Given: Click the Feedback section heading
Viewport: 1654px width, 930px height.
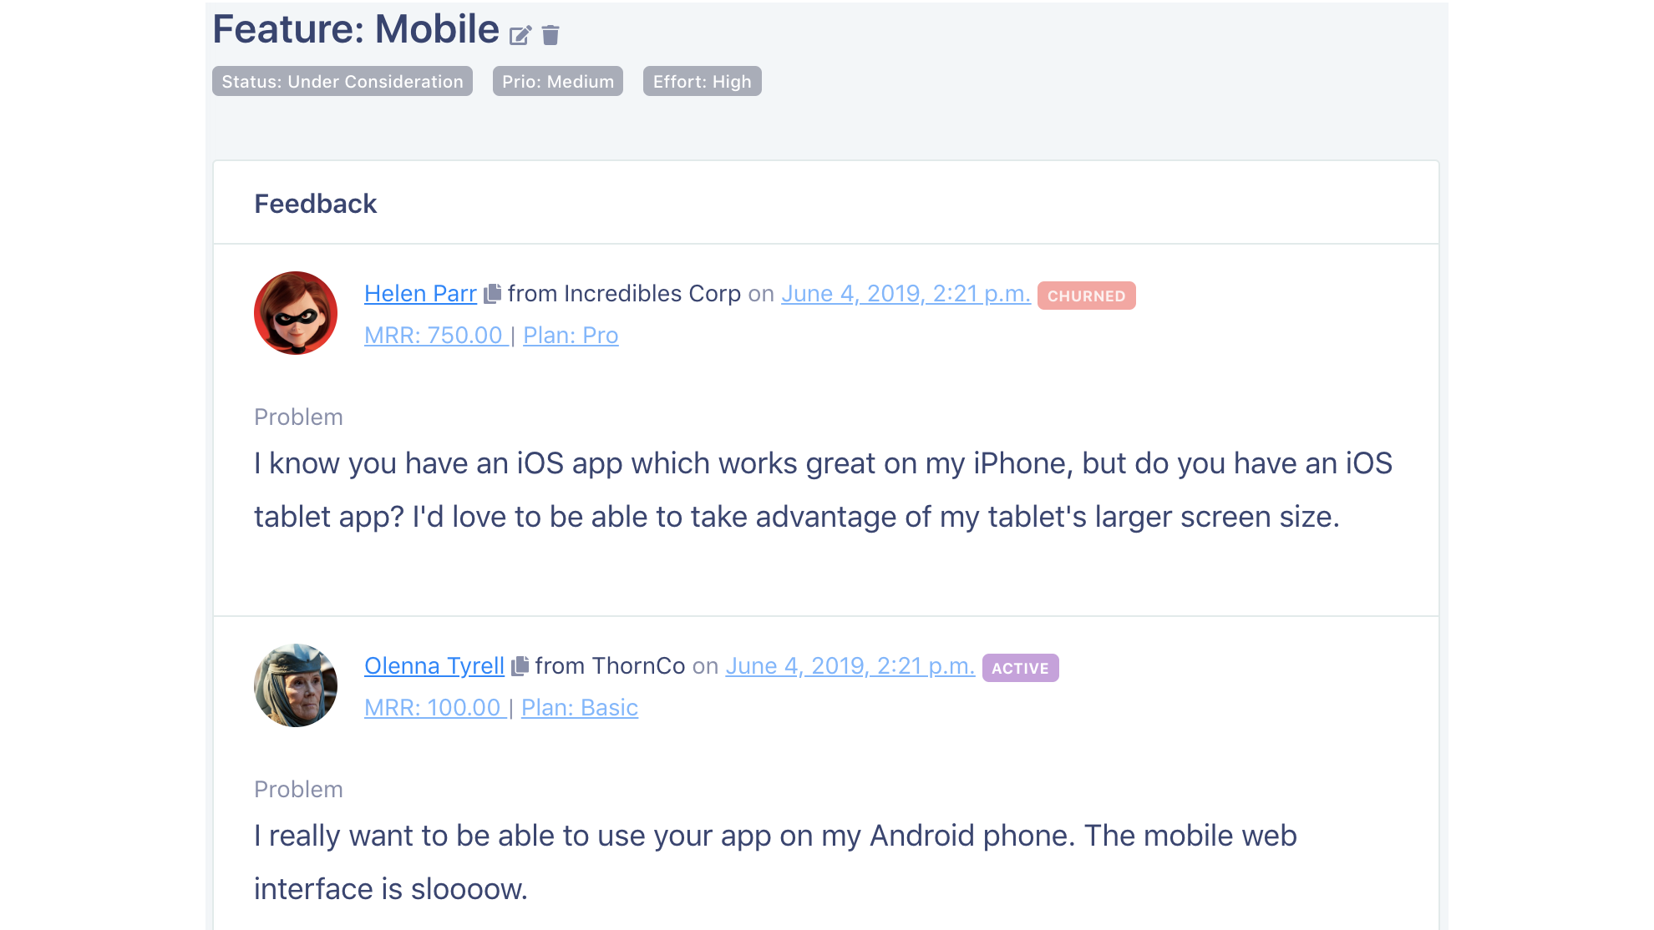Looking at the screenshot, I should pyautogui.click(x=316, y=204).
